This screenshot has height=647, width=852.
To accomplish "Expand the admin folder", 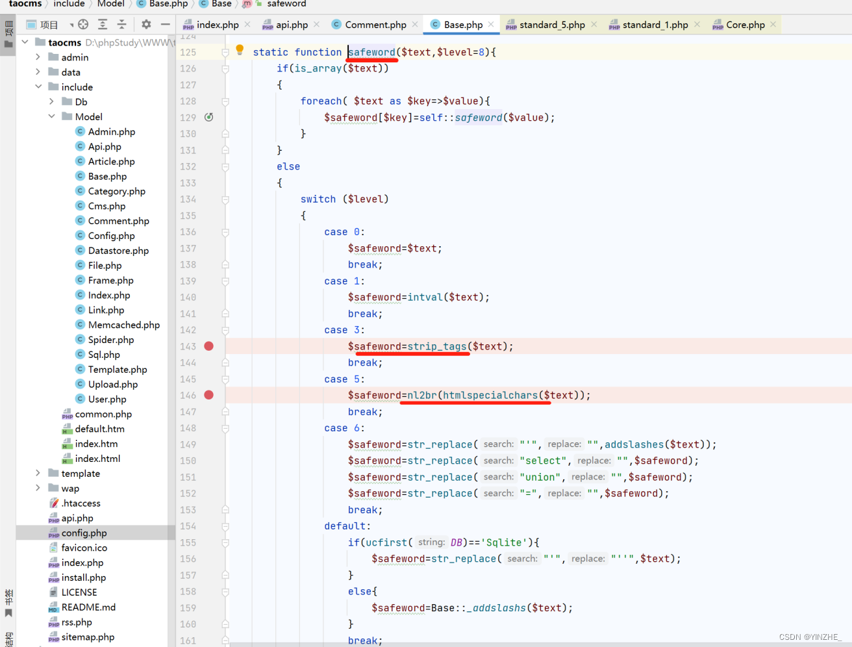I will 38,57.
